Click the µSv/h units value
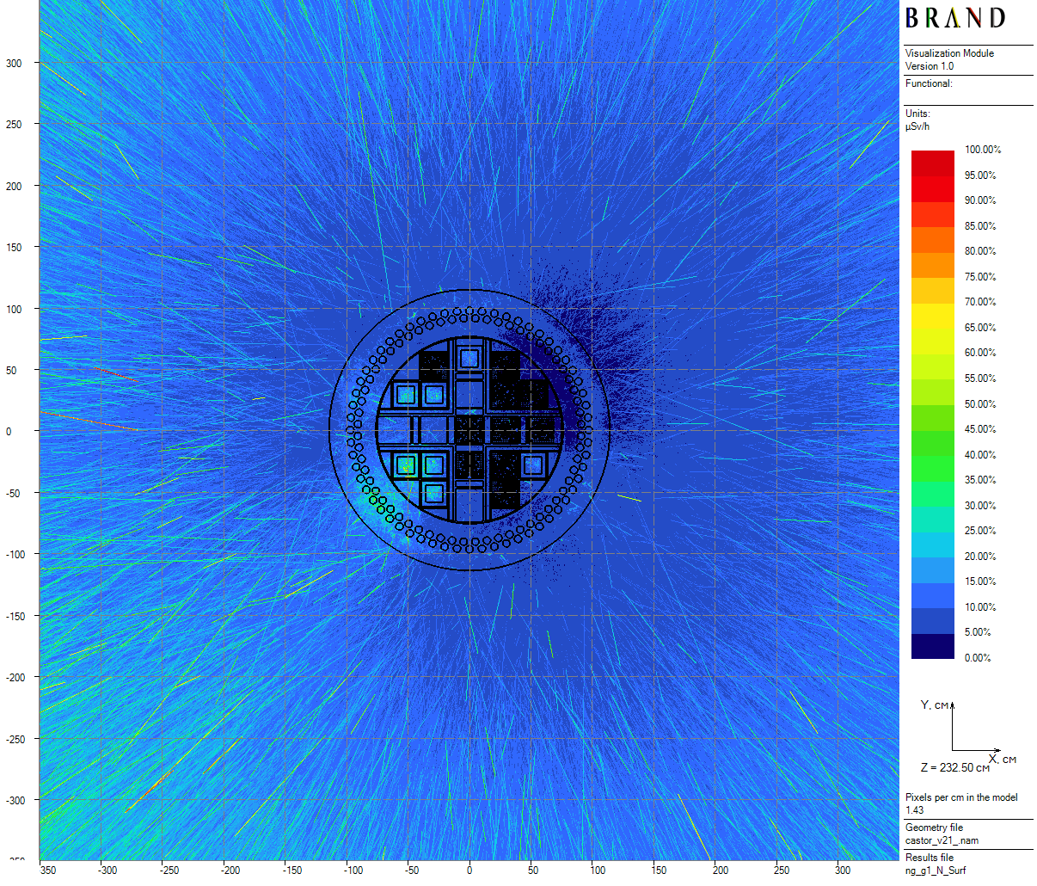 pos(917,126)
